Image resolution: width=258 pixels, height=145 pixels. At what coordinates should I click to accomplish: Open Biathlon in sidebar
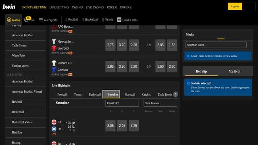tap(26, 133)
